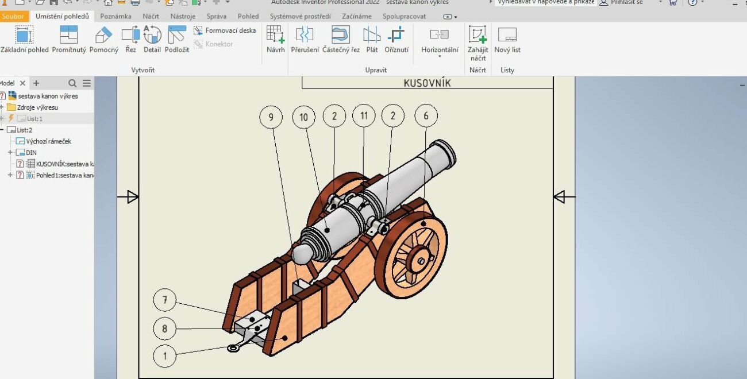Choose the Pomocný view tool

(103, 39)
